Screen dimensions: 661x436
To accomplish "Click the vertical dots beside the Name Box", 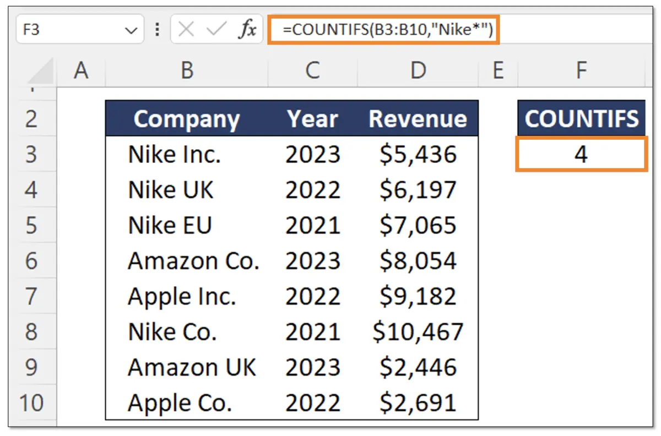I will [x=158, y=29].
